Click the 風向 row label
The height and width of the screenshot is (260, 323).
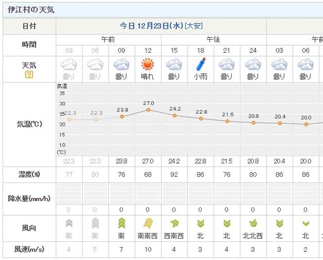click(29, 228)
